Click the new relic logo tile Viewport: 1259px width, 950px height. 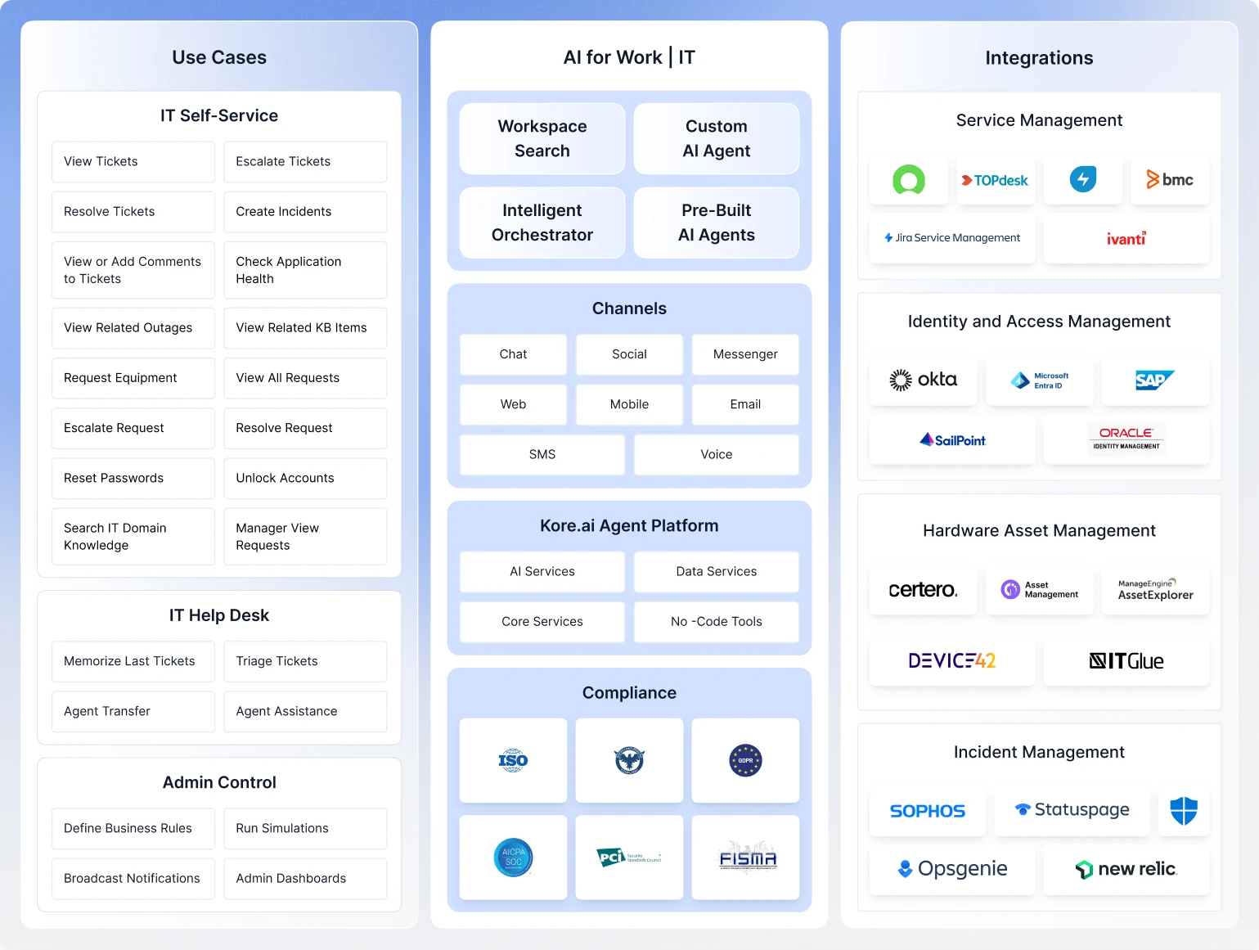1126,869
